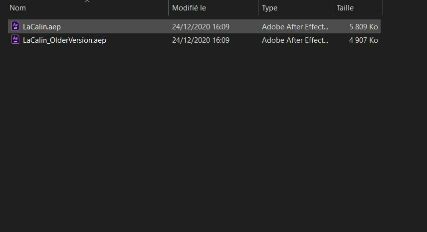Click divider between Type and Taille headers
Viewport: 427px width, 232px height.
[x=333, y=8]
